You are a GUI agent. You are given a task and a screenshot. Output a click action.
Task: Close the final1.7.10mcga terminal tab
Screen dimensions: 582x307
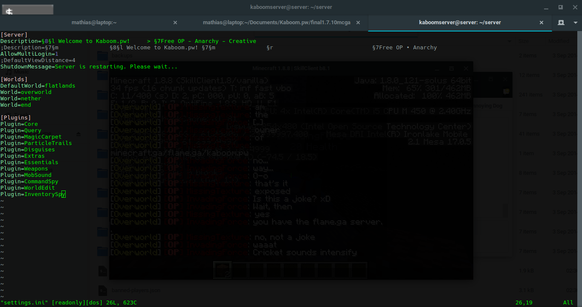(x=358, y=23)
